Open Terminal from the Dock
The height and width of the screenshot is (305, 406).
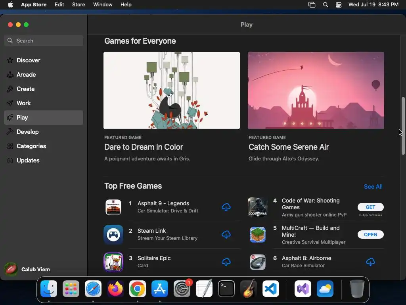pos(226,289)
